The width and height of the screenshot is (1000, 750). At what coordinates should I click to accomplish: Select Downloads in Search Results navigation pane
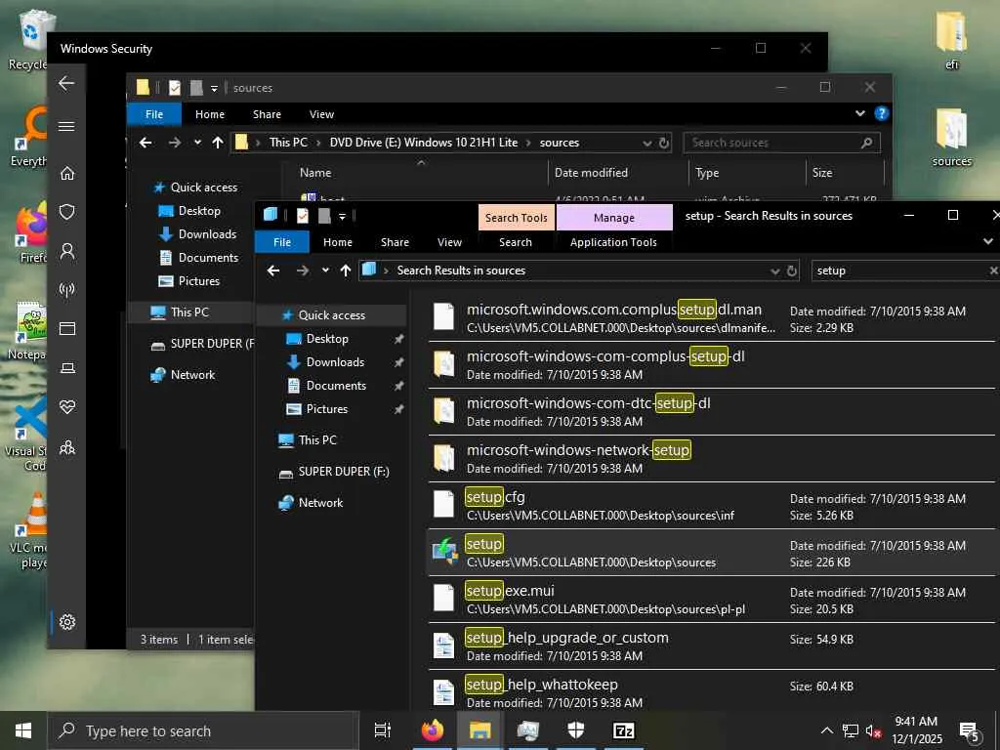(336, 362)
